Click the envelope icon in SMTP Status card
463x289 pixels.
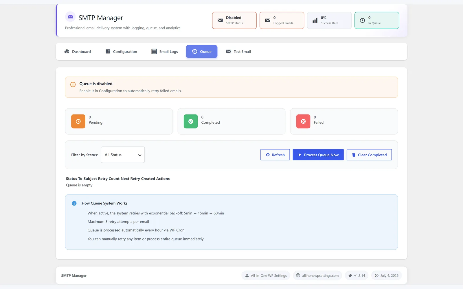(220, 21)
